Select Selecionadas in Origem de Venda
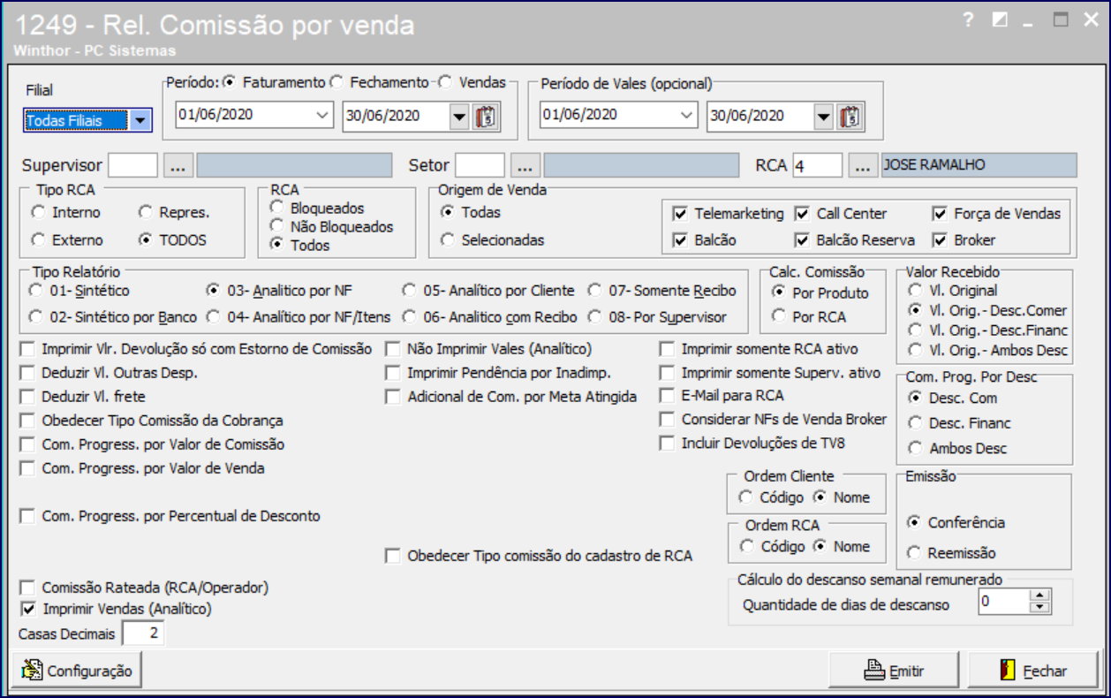1111x698 pixels. pos(448,240)
